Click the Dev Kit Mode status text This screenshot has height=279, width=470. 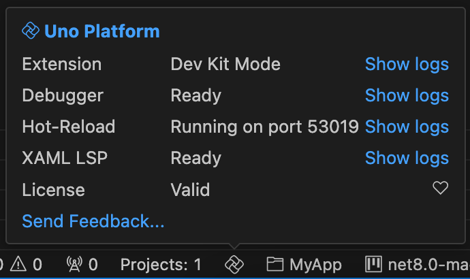coord(225,64)
